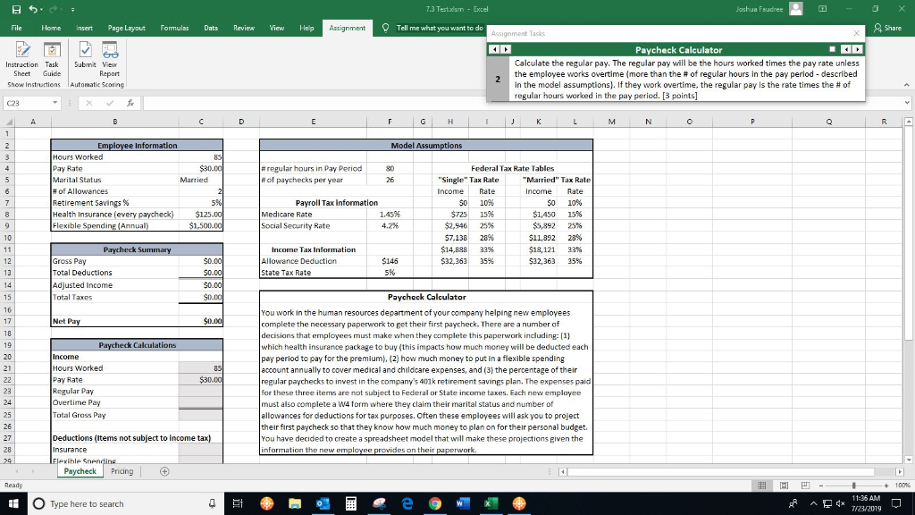Open the Calculator from taskbar
The image size is (915, 515).
pyautogui.click(x=350, y=503)
